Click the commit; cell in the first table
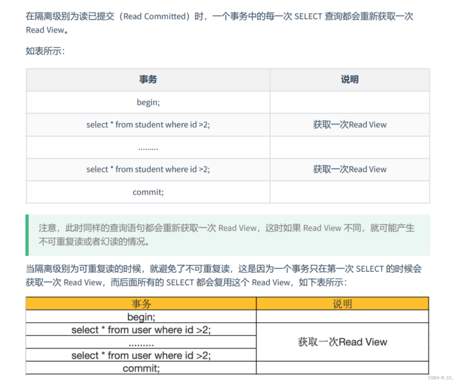The height and width of the screenshot is (384, 460). pos(148,192)
